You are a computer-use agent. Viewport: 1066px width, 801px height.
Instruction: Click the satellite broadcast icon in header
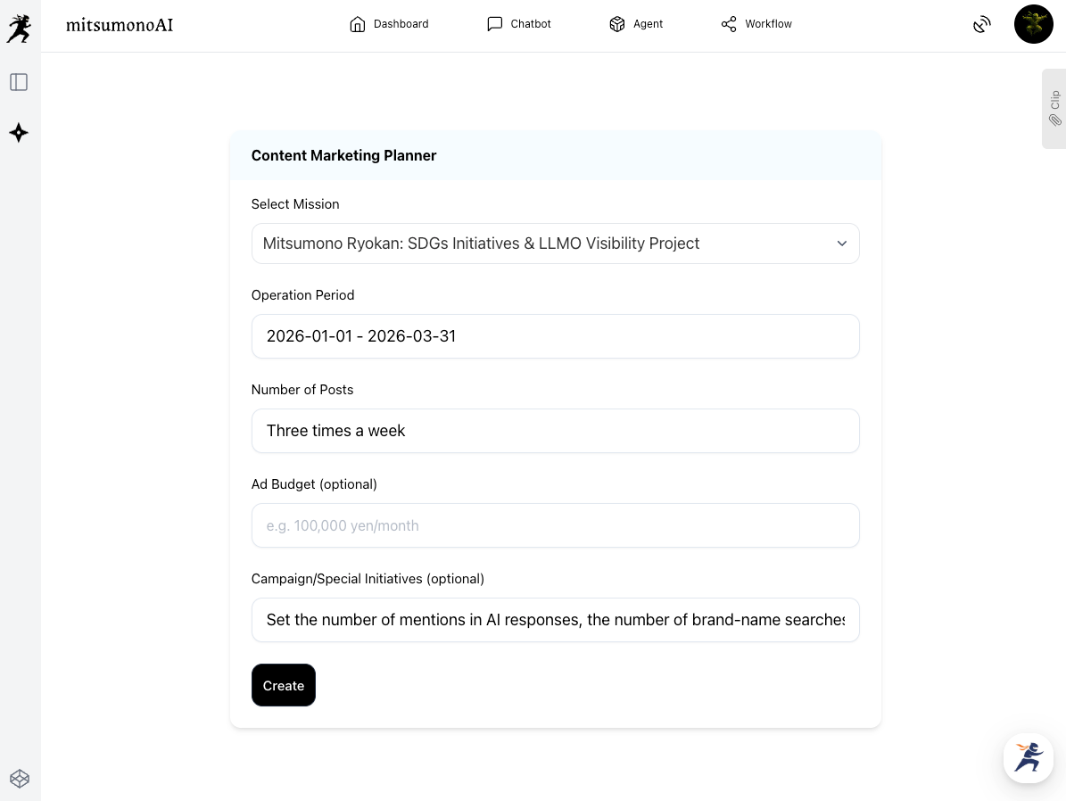(x=981, y=24)
